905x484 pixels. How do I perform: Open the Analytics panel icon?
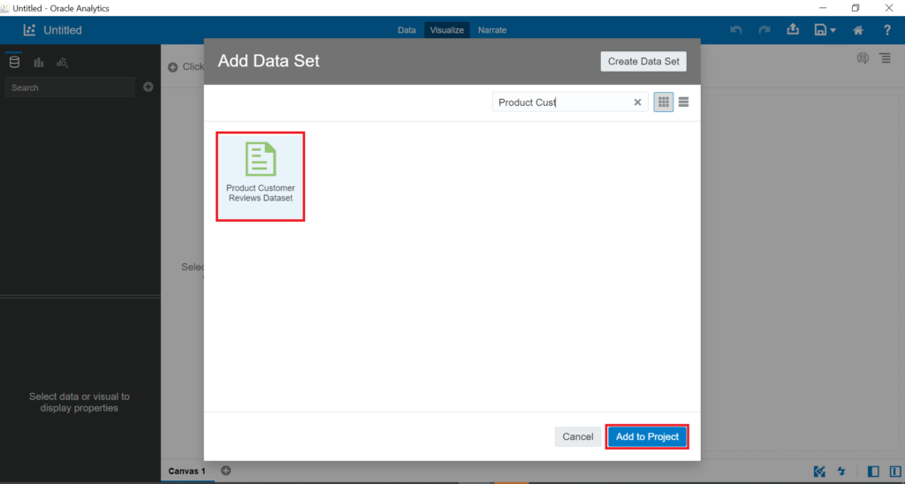point(63,63)
